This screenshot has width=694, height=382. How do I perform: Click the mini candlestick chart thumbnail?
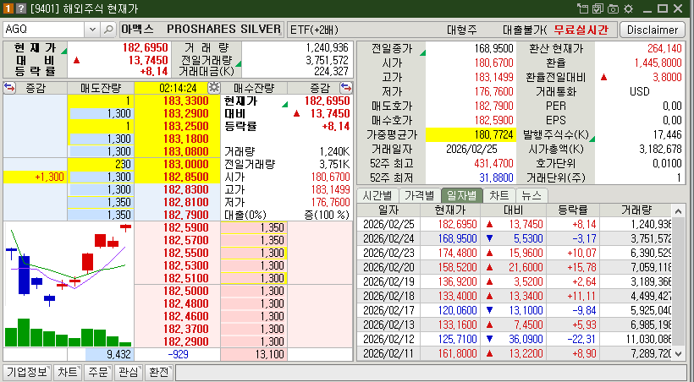tap(69, 285)
